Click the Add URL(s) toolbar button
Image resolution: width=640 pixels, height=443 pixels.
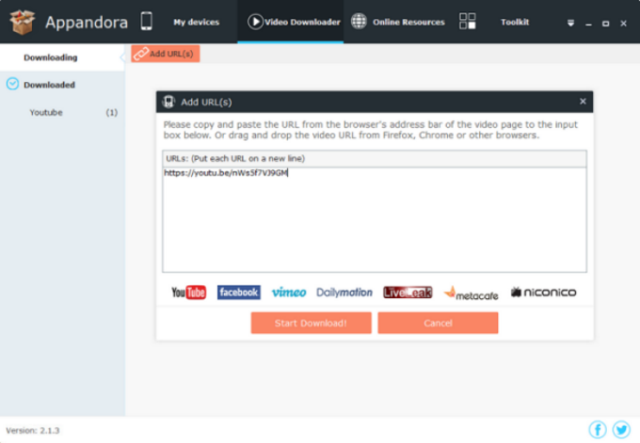[166, 54]
